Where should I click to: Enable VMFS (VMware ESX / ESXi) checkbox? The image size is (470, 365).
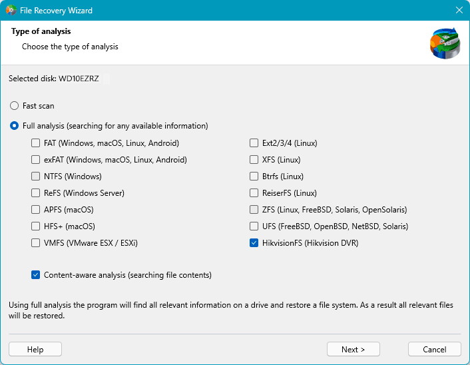pos(35,243)
